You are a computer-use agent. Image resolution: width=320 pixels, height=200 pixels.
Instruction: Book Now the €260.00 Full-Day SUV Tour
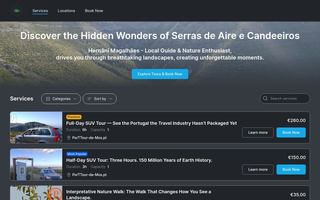click(291, 132)
